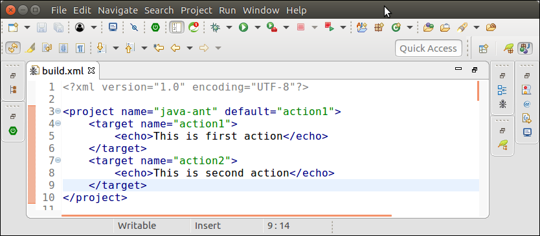Restore the editor area size
This screenshot has height=236, width=540.
475,69
